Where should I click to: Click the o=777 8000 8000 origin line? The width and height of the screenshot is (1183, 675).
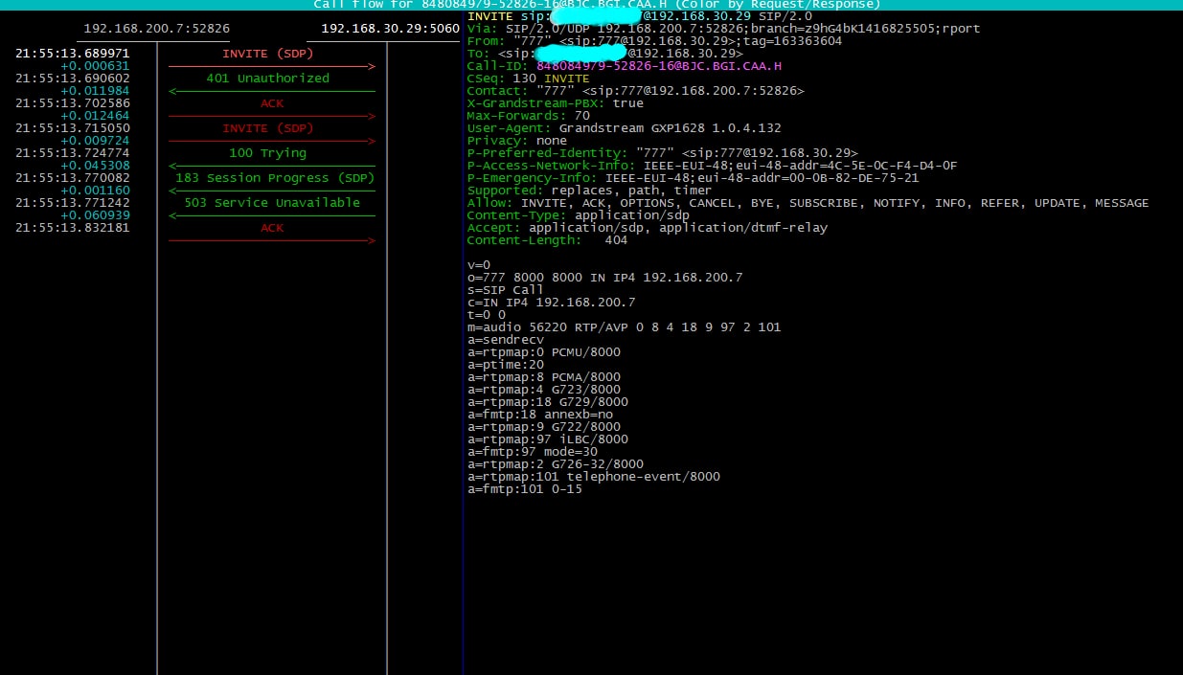pyautogui.click(x=605, y=278)
